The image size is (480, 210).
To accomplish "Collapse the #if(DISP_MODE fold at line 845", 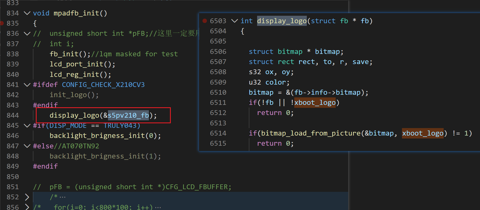I will pos(27,126).
